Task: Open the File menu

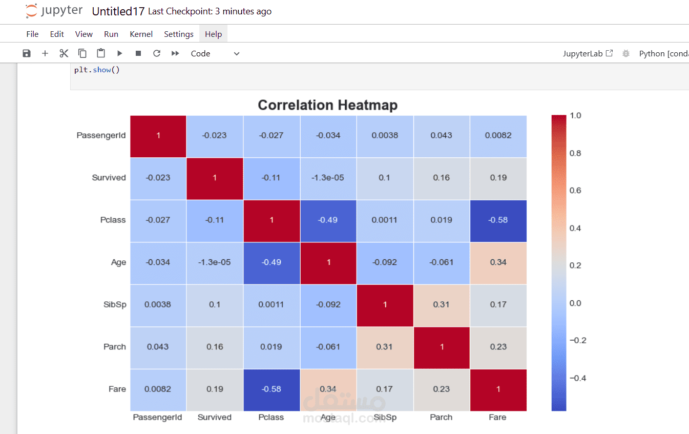Action: 32,34
